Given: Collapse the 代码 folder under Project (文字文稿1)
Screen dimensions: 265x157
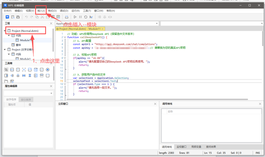Looking at the screenshot, I should 9,54.
